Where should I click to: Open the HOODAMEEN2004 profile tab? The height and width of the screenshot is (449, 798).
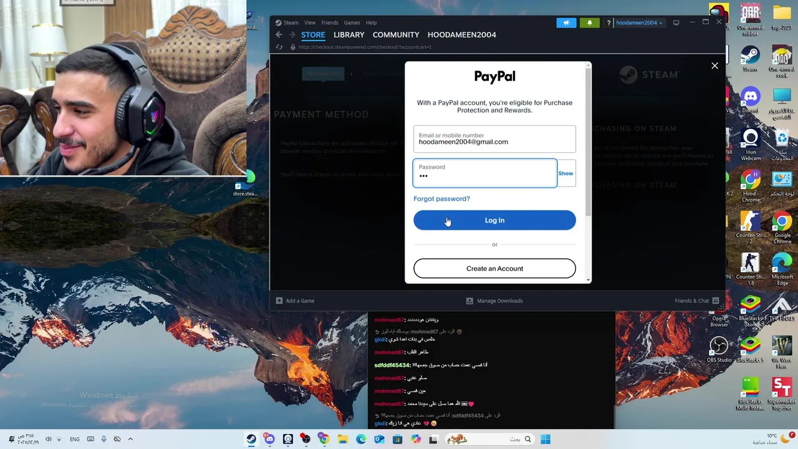pyautogui.click(x=462, y=35)
